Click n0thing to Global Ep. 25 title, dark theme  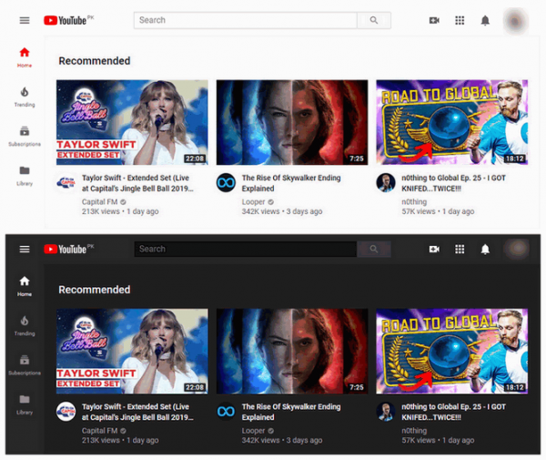[454, 413]
